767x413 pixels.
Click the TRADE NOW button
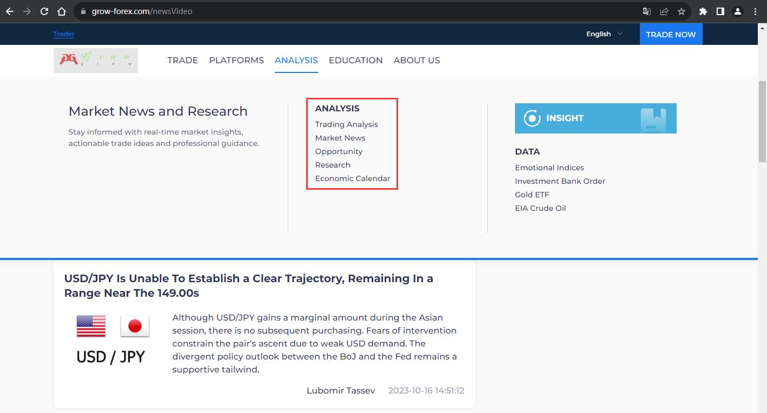(671, 34)
